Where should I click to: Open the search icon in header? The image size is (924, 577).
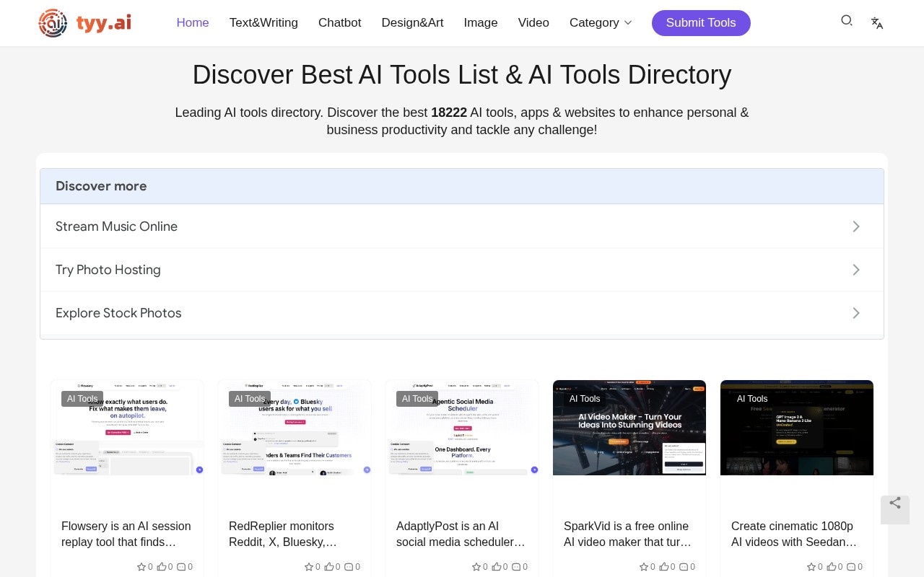click(x=847, y=21)
